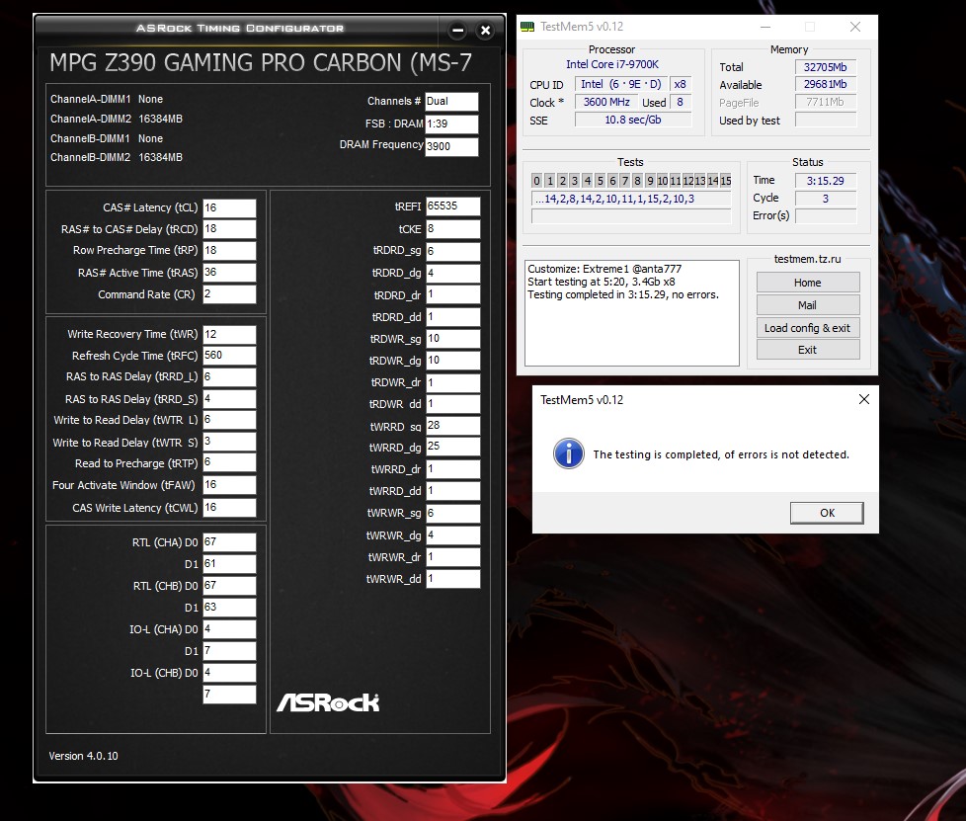
Task: Click the ChannelB-DIMM2 16384MB entry
Action: click(x=117, y=157)
